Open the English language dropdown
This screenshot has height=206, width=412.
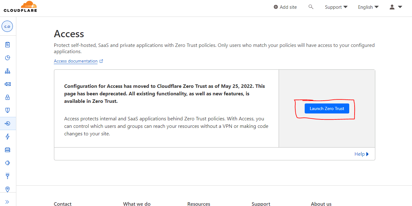(368, 7)
